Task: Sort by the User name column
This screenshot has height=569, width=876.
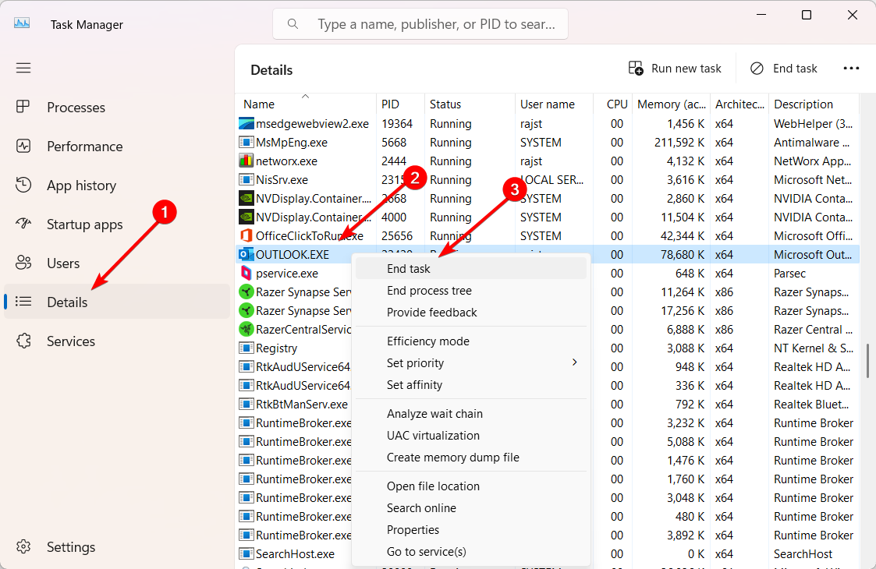Action: (554, 104)
